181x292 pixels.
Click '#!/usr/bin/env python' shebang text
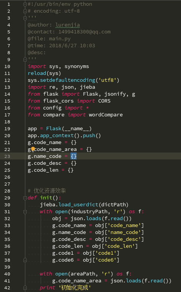click(x=60, y=4)
